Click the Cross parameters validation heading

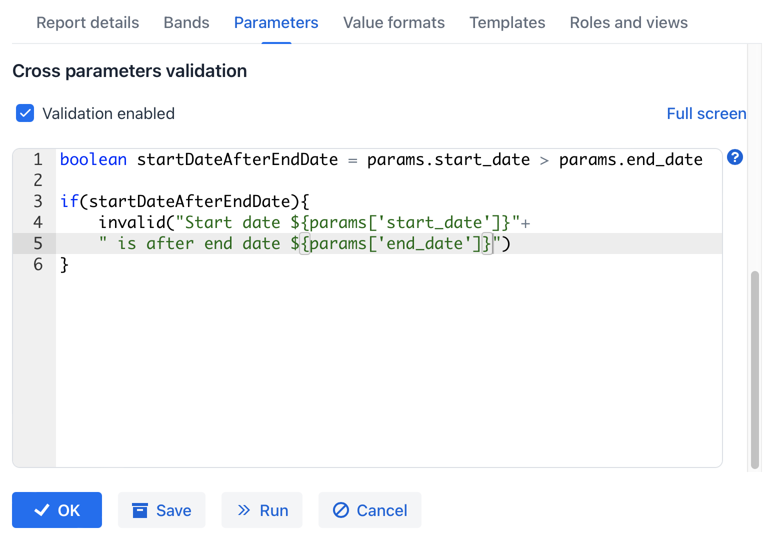(x=129, y=71)
